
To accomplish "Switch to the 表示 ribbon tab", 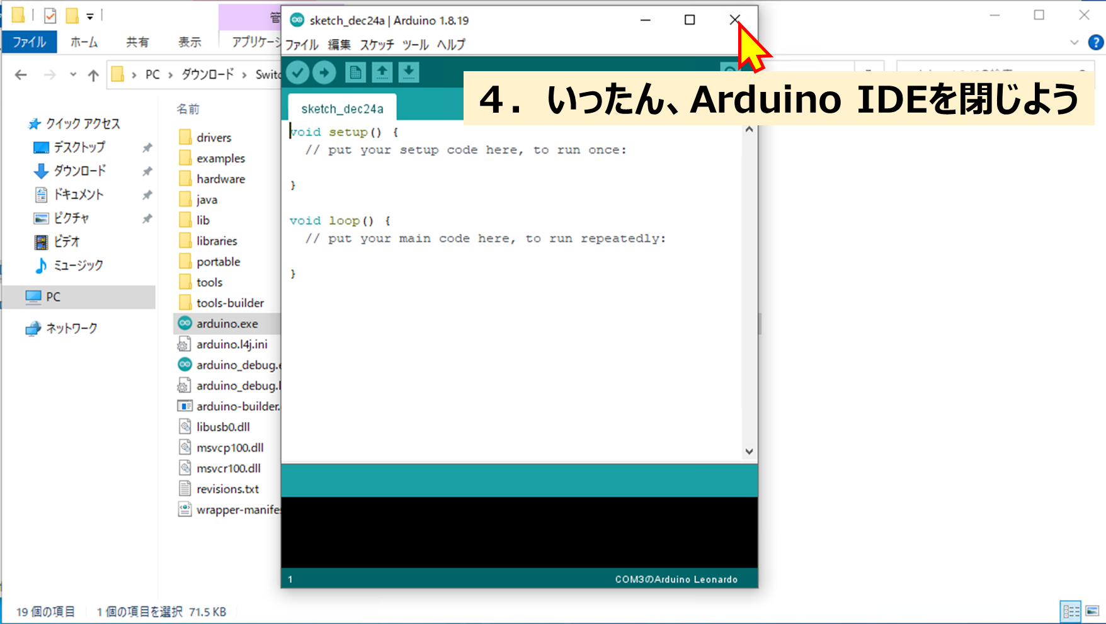I will pos(190,42).
